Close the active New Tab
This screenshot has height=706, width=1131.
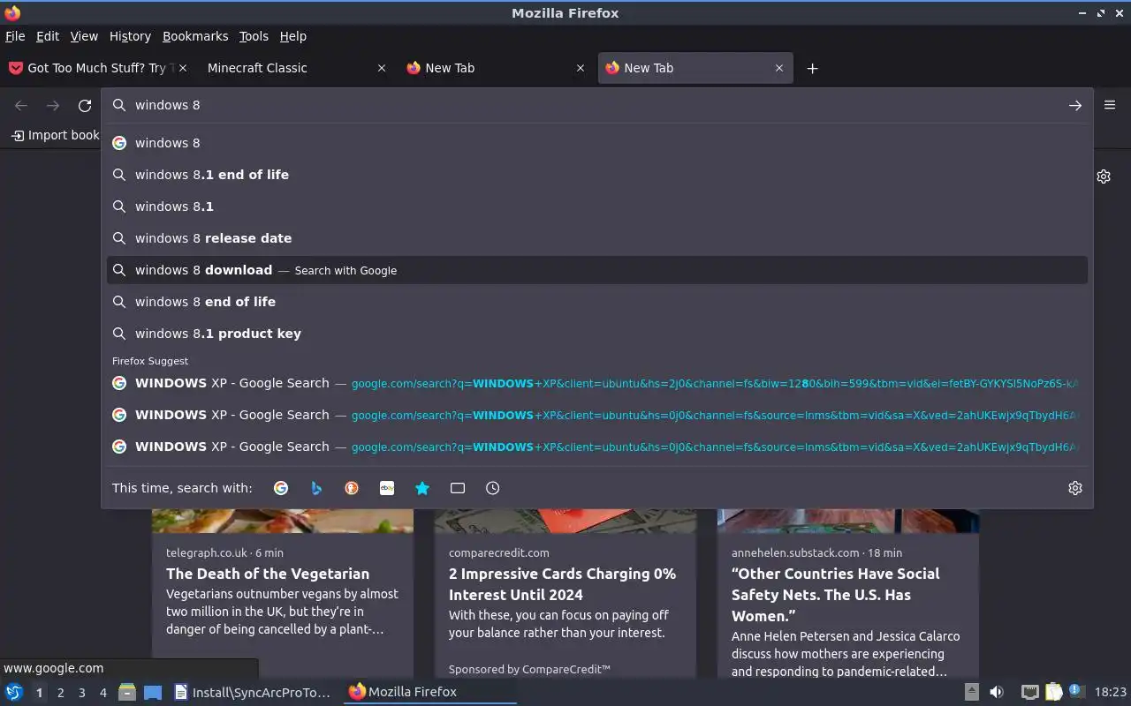pos(778,68)
